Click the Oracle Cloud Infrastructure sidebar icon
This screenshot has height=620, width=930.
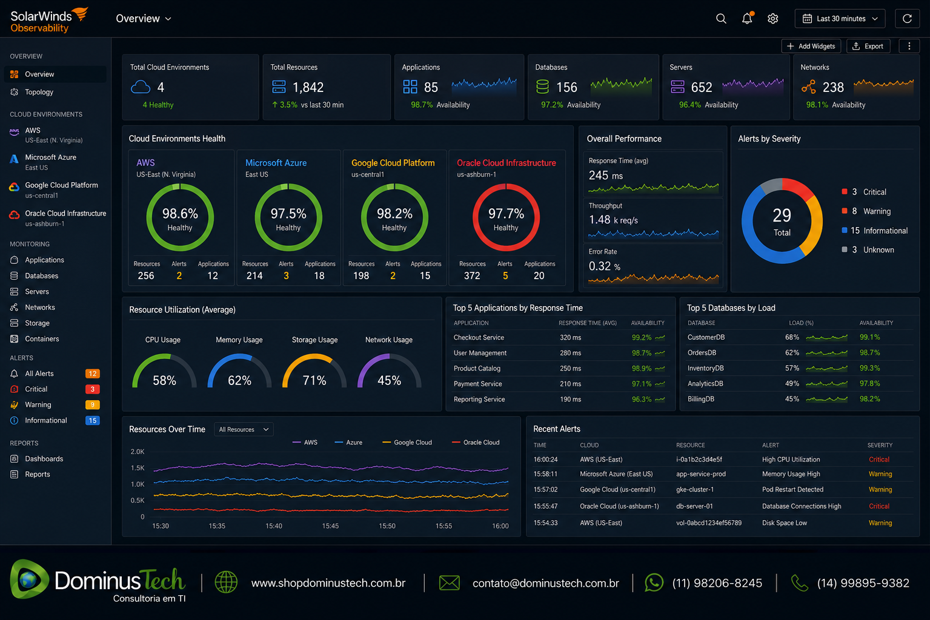(14, 215)
